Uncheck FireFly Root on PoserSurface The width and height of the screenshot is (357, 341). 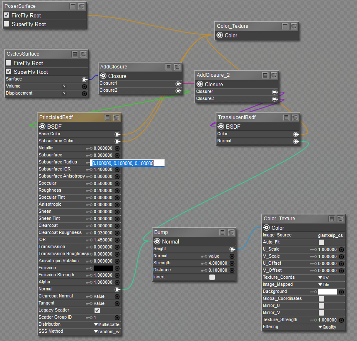point(7,15)
